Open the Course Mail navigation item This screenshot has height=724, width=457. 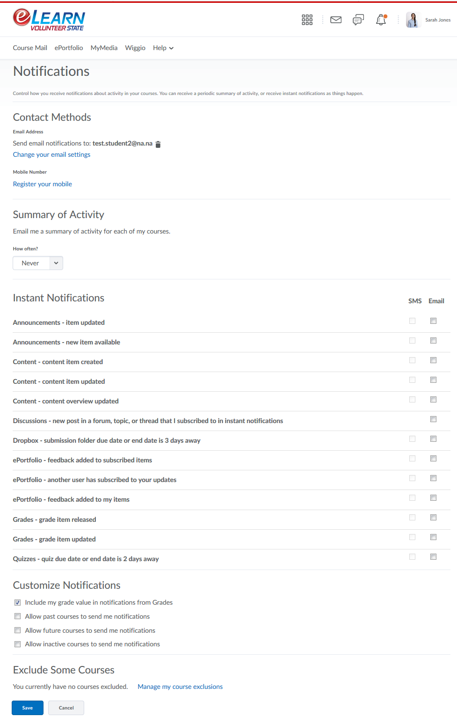[x=30, y=48]
